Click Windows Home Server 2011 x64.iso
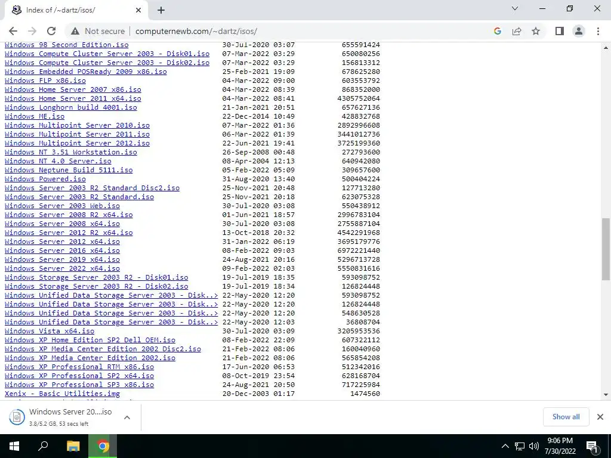The width and height of the screenshot is (611, 458). point(73,98)
